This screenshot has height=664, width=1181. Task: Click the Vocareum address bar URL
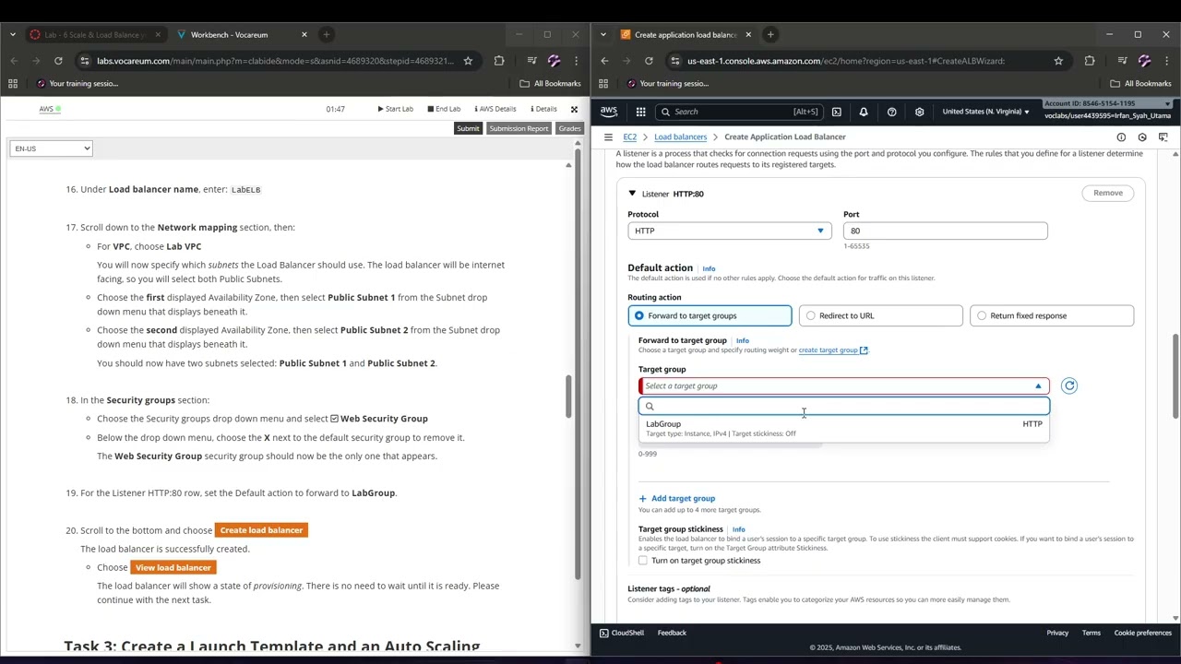click(275, 61)
